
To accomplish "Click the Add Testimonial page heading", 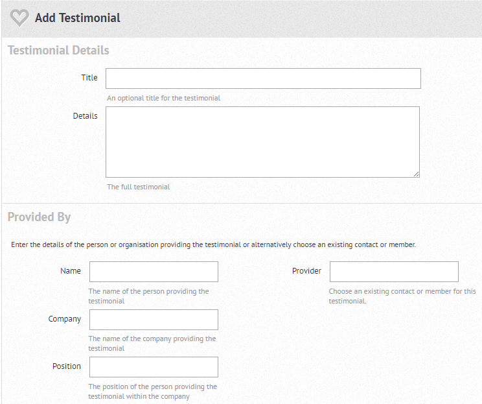I will (x=78, y=18).
